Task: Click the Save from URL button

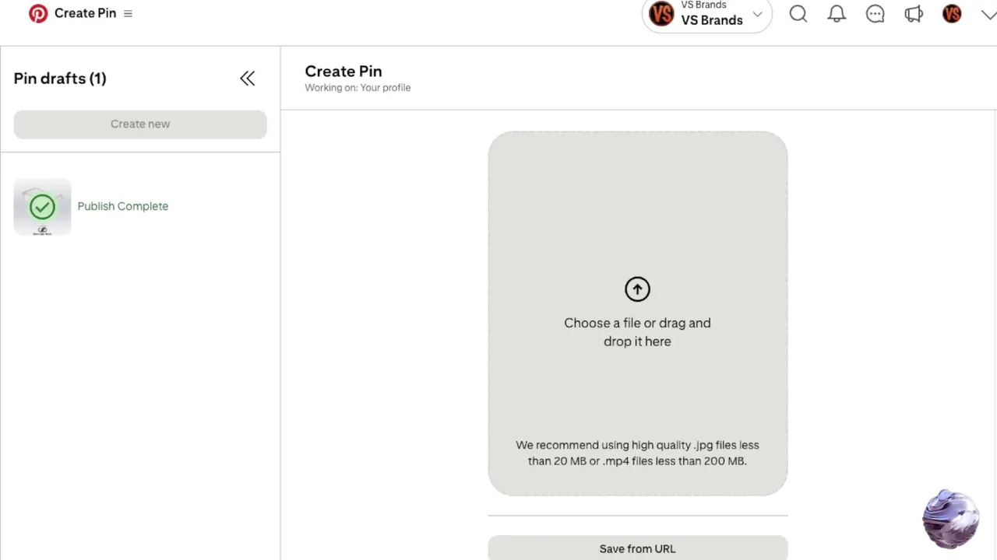Action: [x=637, y=548]
